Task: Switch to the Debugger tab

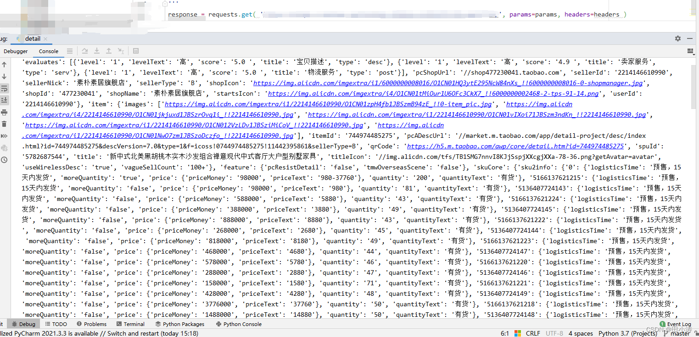Action: coord(16,51)
